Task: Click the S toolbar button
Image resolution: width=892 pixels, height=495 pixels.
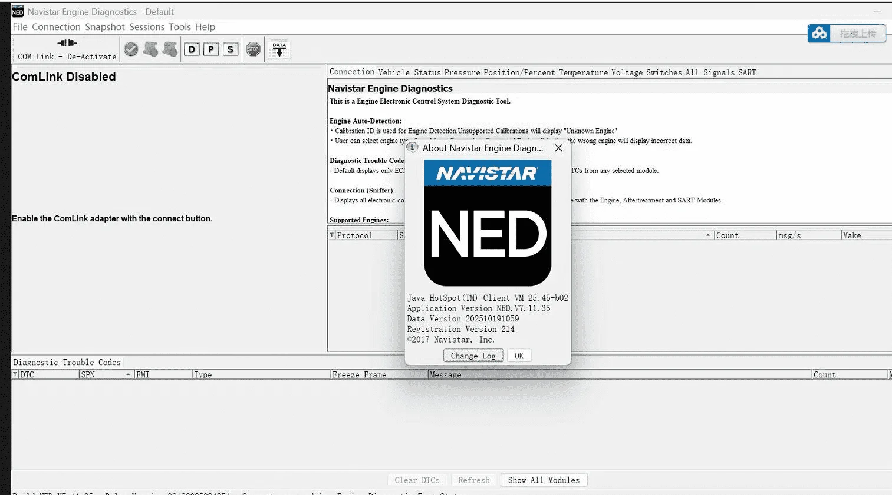Action: pos(231,49)
